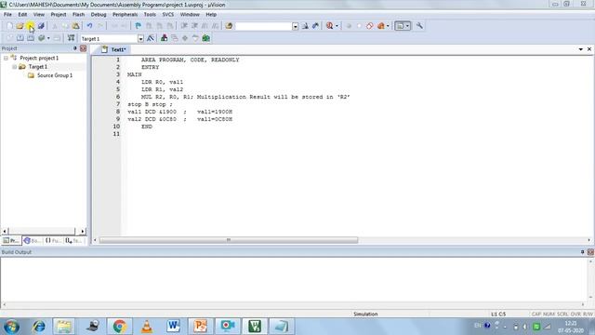This screenshot has height=335, width=595.
Task: Pin the Project panel
Action: pyautogui.click(x=74, y=48)
